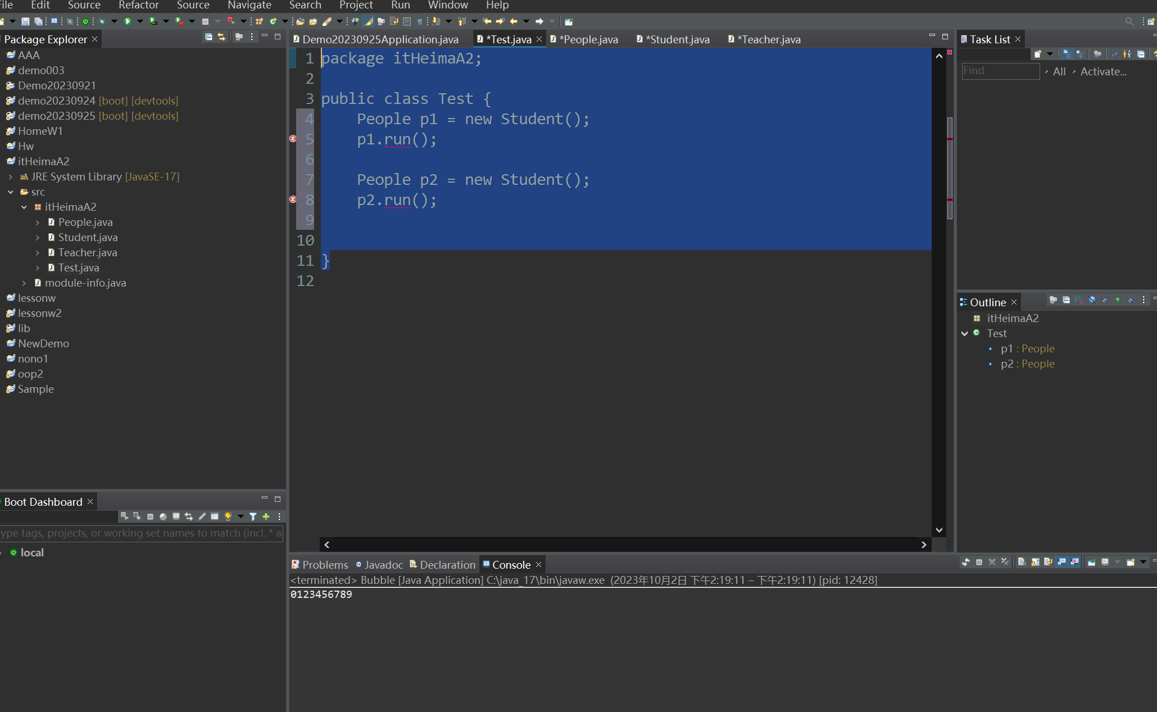Toggle Show Console on Standard Error change

tap(1074, 562)
